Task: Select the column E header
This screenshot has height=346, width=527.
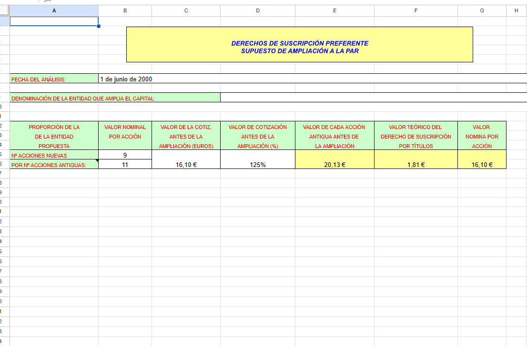Action: click(334, 10)
